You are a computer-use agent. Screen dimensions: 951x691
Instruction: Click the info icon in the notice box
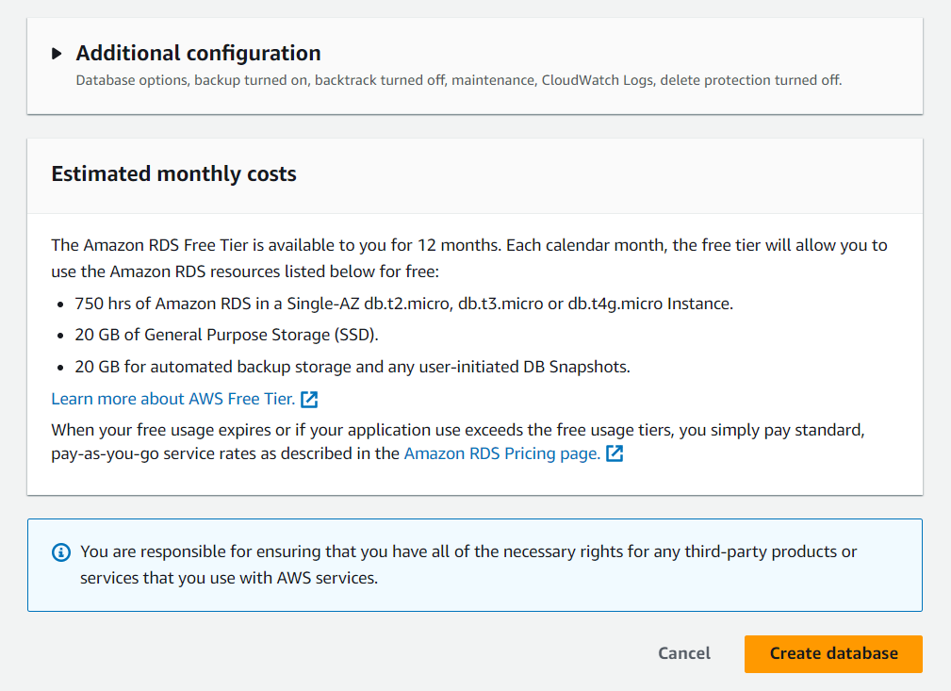(x=61, y=552)
